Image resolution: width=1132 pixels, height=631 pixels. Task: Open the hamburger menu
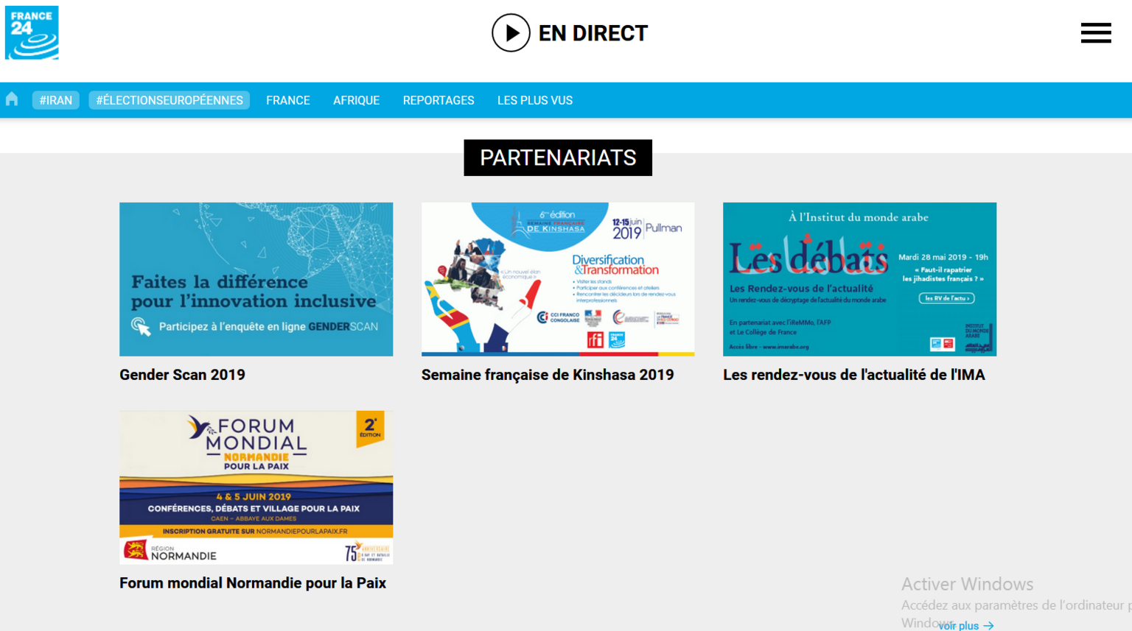pyautogui.click(x=1095, y=33)
